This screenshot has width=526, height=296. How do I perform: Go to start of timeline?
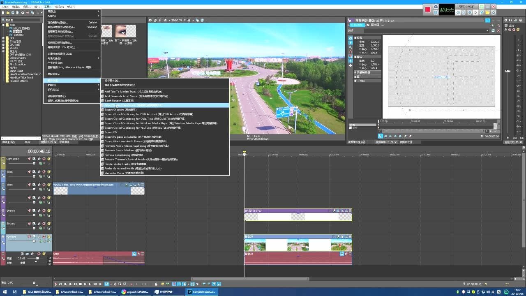pyautogui.click(x=85, y=284)
